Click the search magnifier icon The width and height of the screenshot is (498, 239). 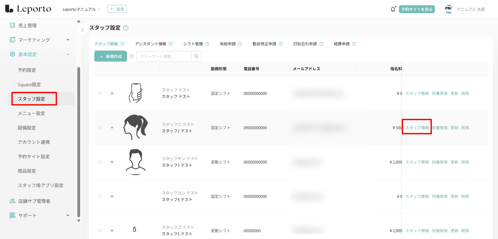pyautogui.click(x=196, y=56)
